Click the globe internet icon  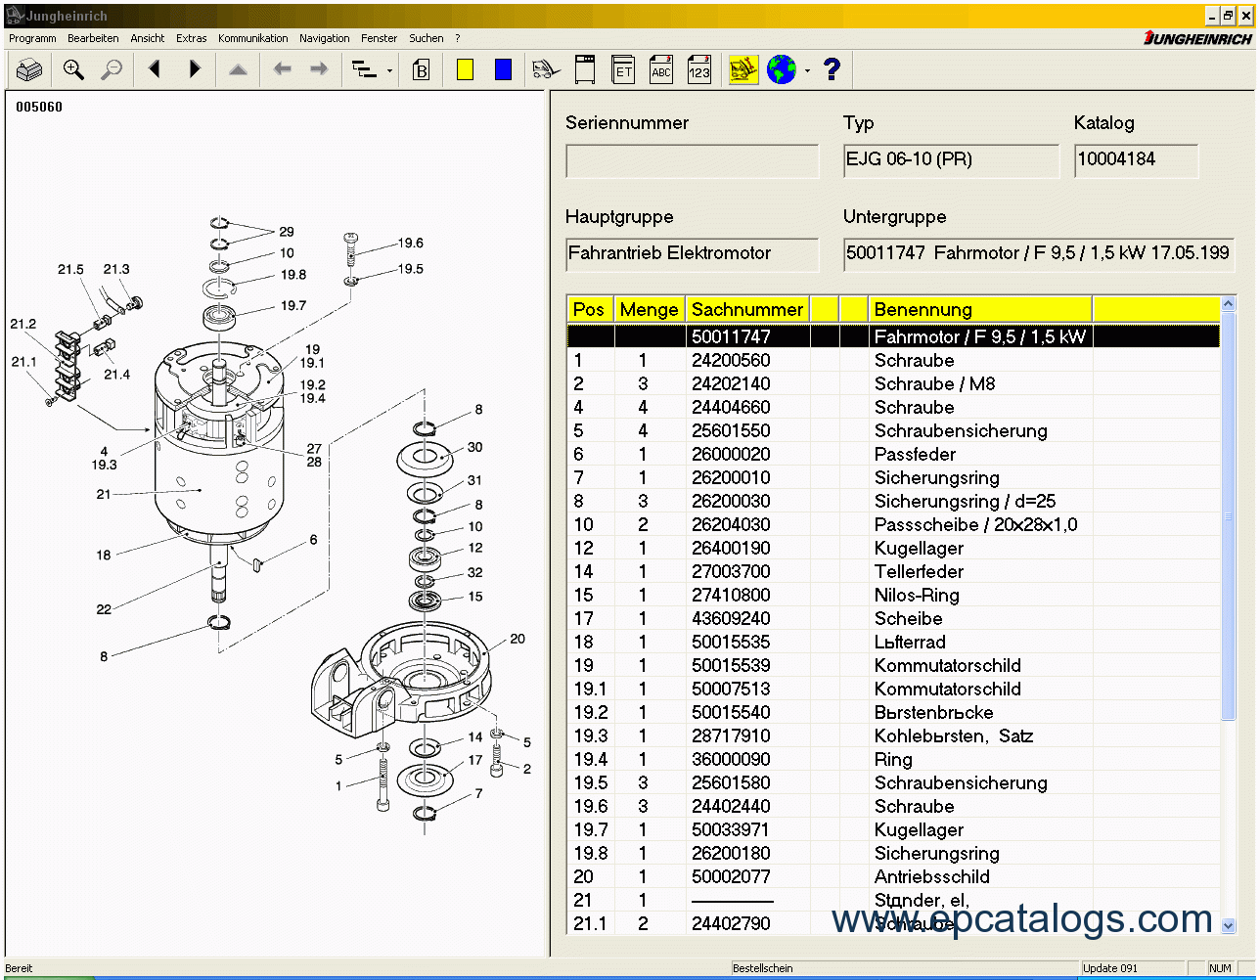pos(780,69)
